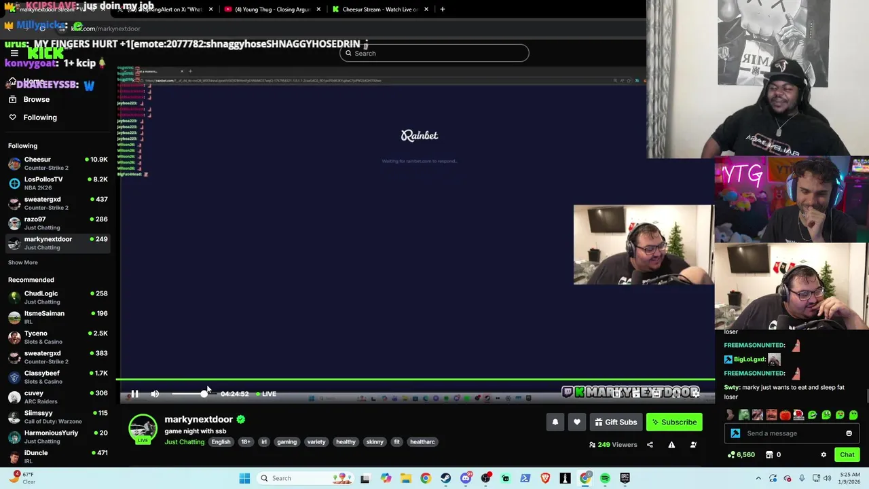Switch to the Young Thug - Closing Argument tab
The height and width of the screenshot is (489, 869).
(273, 10)
